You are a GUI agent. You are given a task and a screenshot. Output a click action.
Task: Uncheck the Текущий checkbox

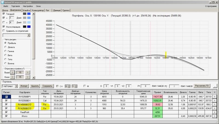tap(4, 14)
